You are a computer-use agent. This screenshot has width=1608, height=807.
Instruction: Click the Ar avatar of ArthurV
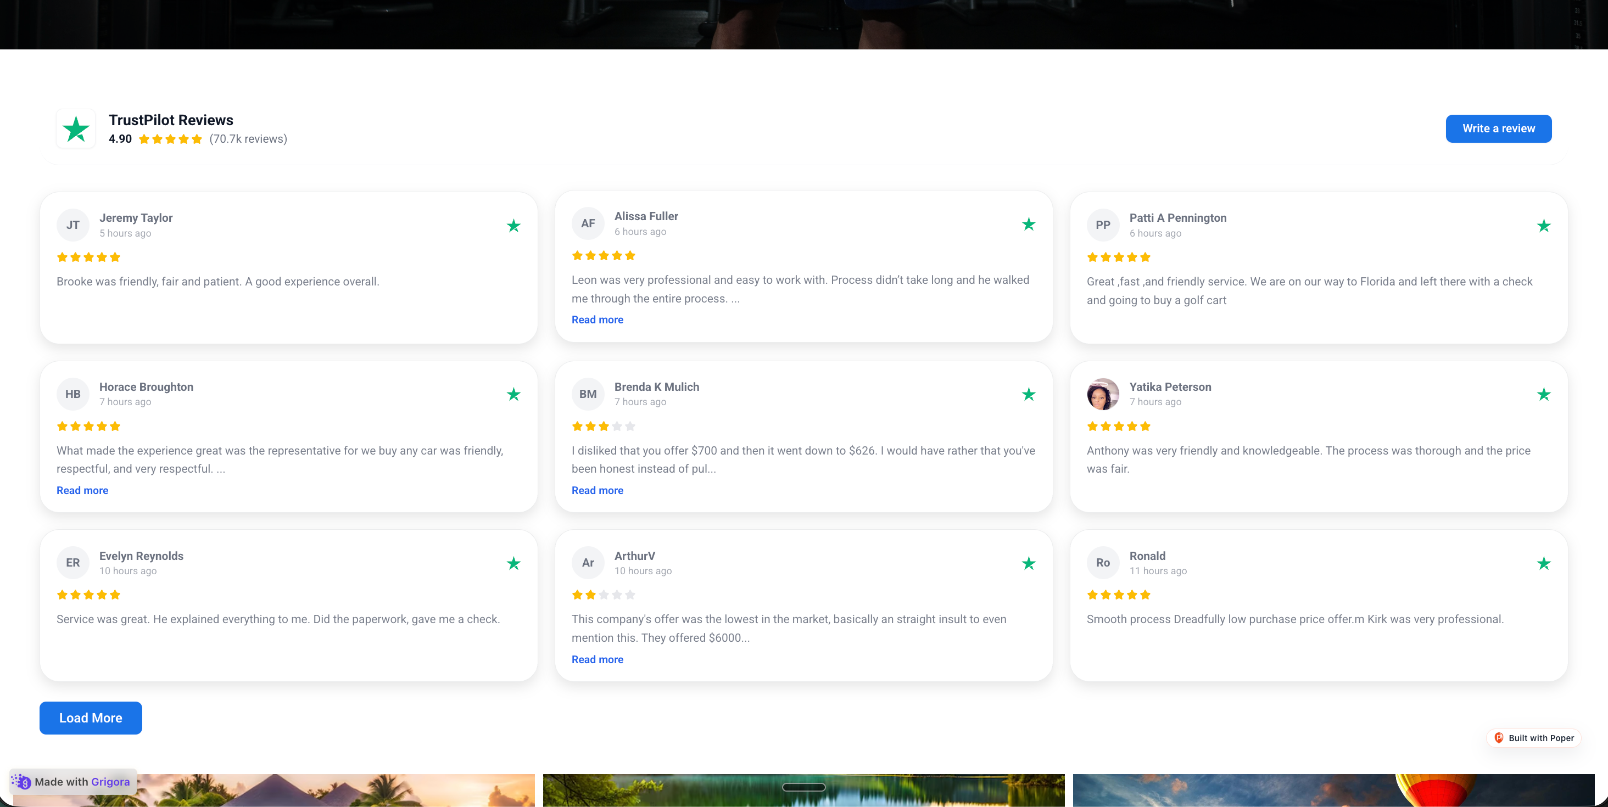pyautogui.click(x=588, y=562)
